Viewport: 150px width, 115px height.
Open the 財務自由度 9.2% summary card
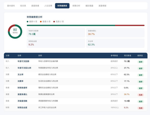(x=56, y=43)
